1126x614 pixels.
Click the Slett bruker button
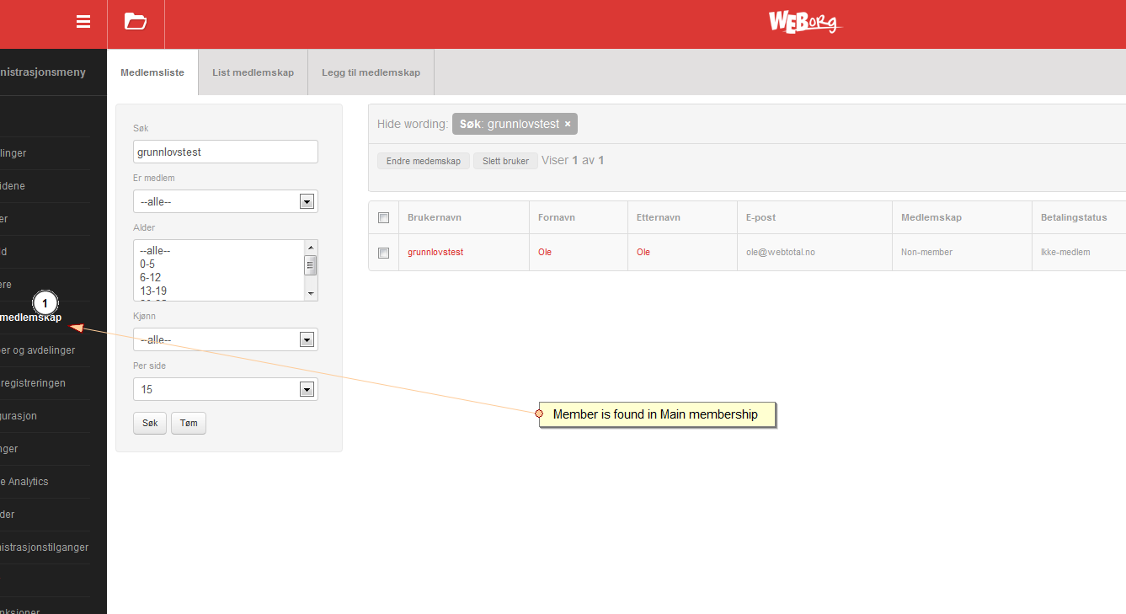point(505,161)
